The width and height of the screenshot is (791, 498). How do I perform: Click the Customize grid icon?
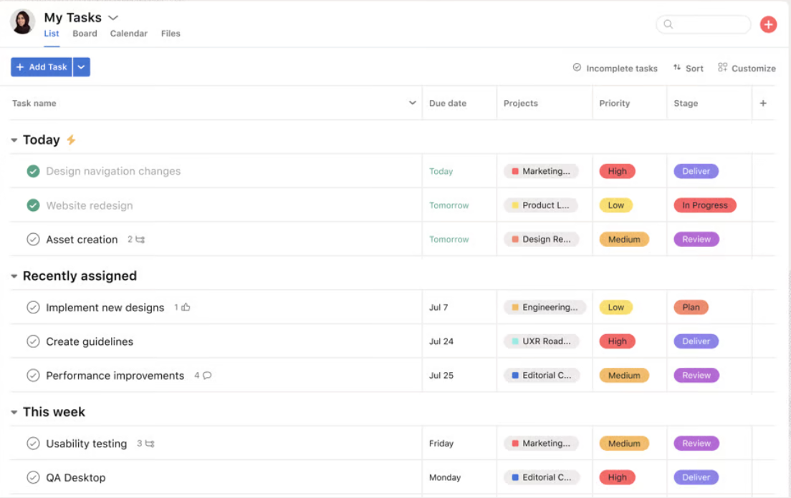722,67
